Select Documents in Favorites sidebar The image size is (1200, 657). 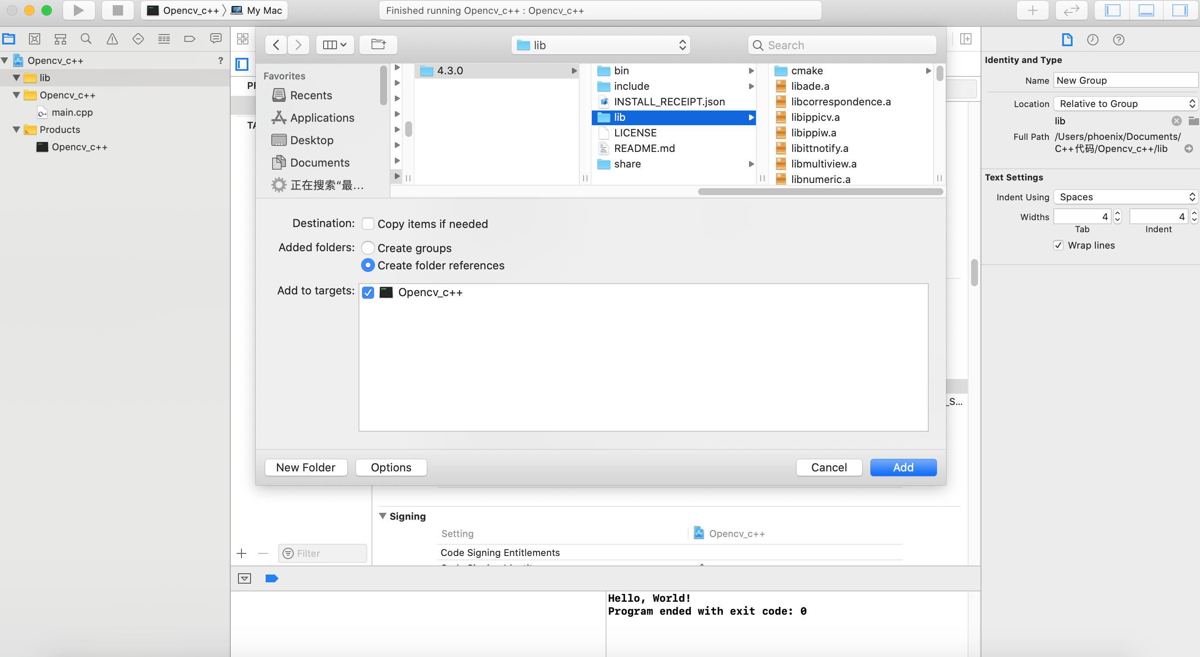click(319, 162)
